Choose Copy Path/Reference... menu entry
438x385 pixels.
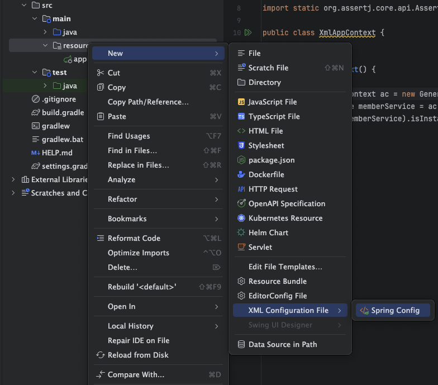click(x=159, y=102)
